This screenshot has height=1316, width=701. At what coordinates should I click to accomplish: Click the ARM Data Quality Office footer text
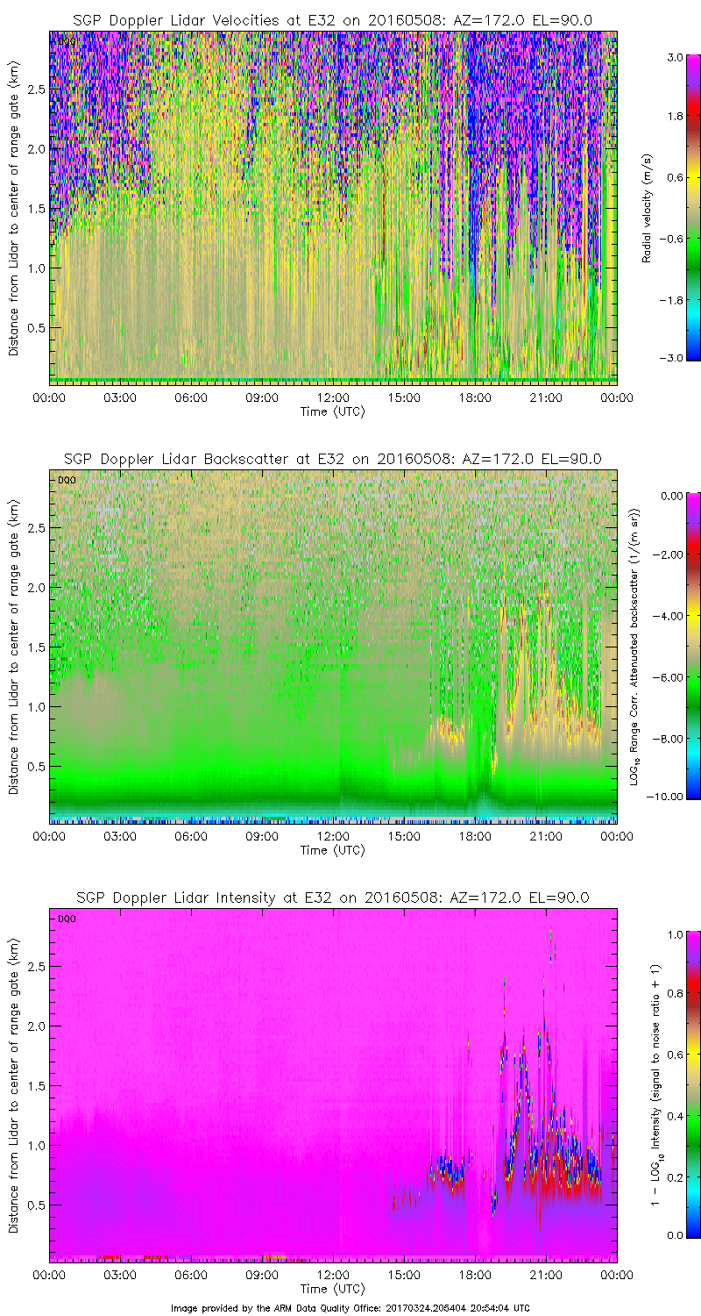pos(350,1307)
